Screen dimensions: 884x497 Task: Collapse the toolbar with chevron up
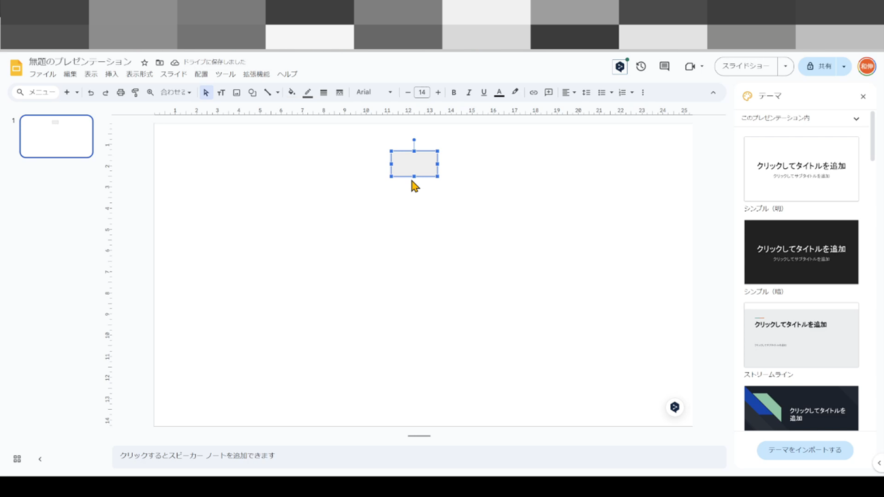[x=713, y=93]
